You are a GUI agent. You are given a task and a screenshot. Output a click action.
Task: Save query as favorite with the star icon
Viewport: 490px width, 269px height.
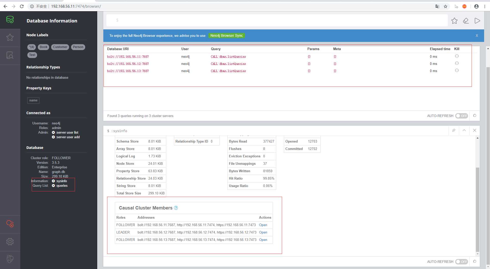(x=454, y=21)
